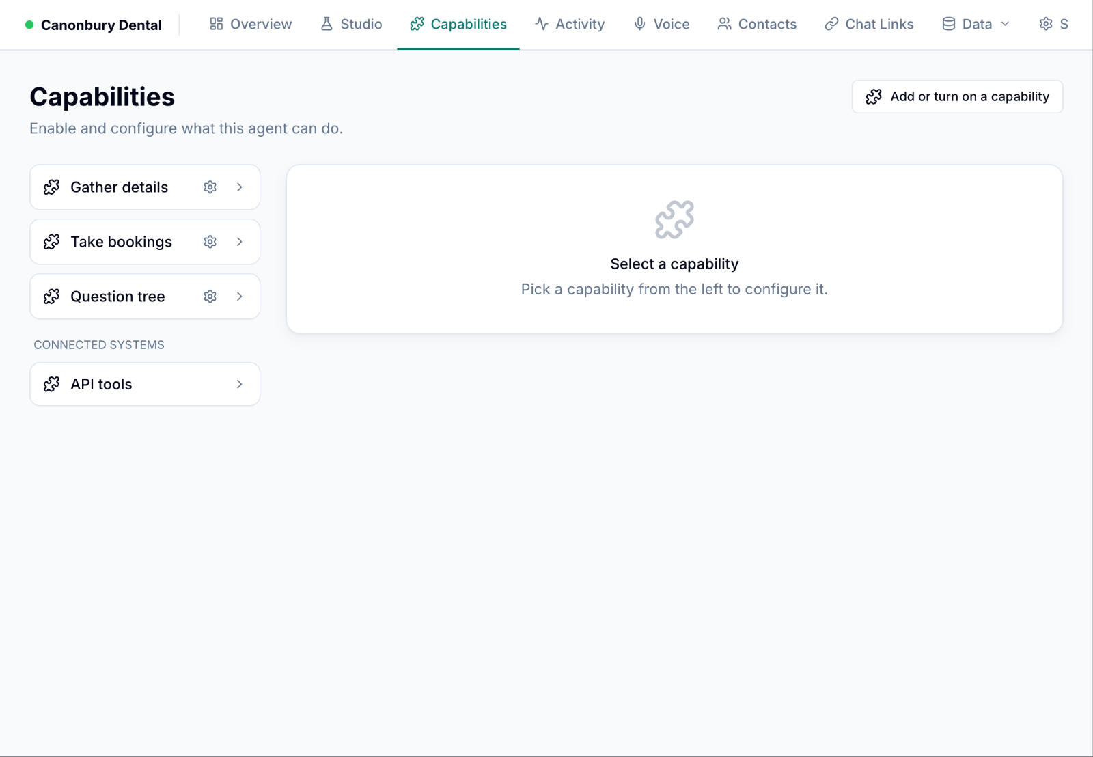
Task: Click the Question tree puzzle icon
Action: [51, 297]
